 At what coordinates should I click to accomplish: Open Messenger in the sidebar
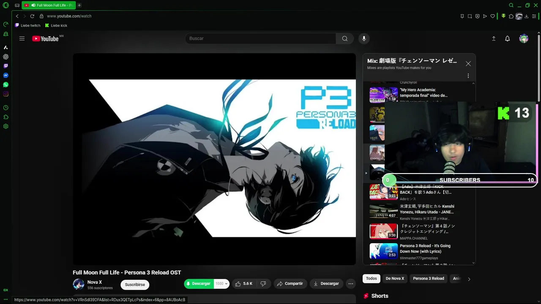pos(6,75)
